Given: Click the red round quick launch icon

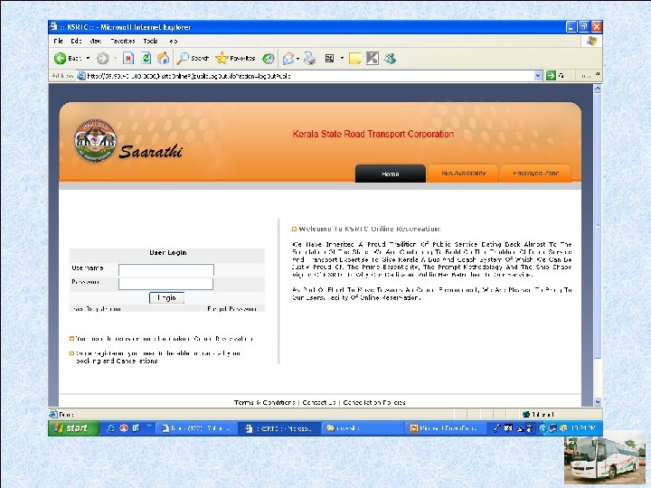Looking at the screenshot, I should tap(123, 428).
